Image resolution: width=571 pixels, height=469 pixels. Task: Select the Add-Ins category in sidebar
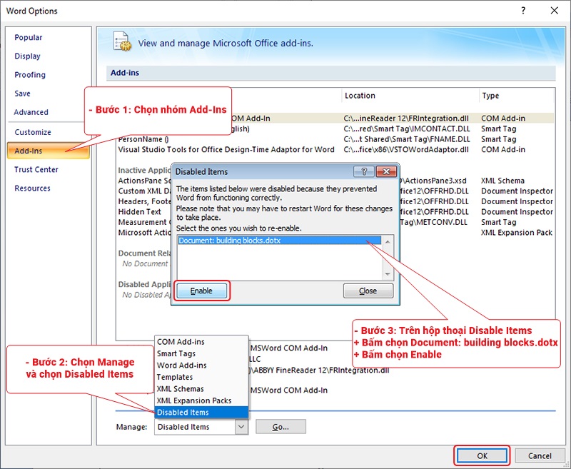[x=48, y=151]
